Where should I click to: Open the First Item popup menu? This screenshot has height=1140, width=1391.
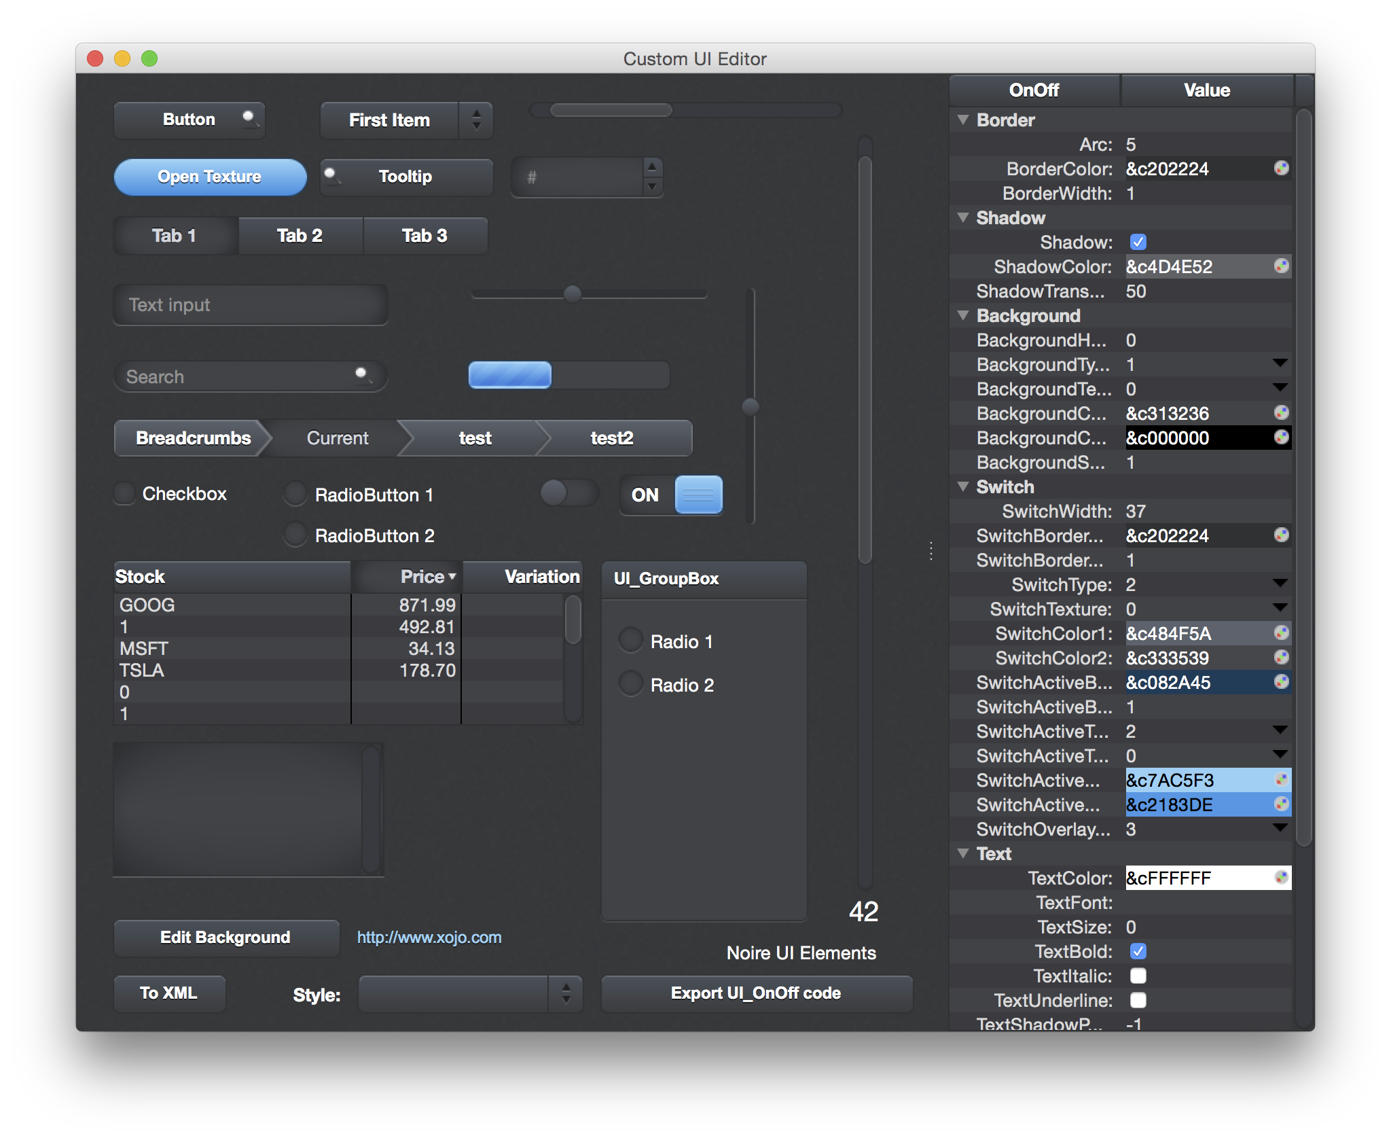coord(406,120)
